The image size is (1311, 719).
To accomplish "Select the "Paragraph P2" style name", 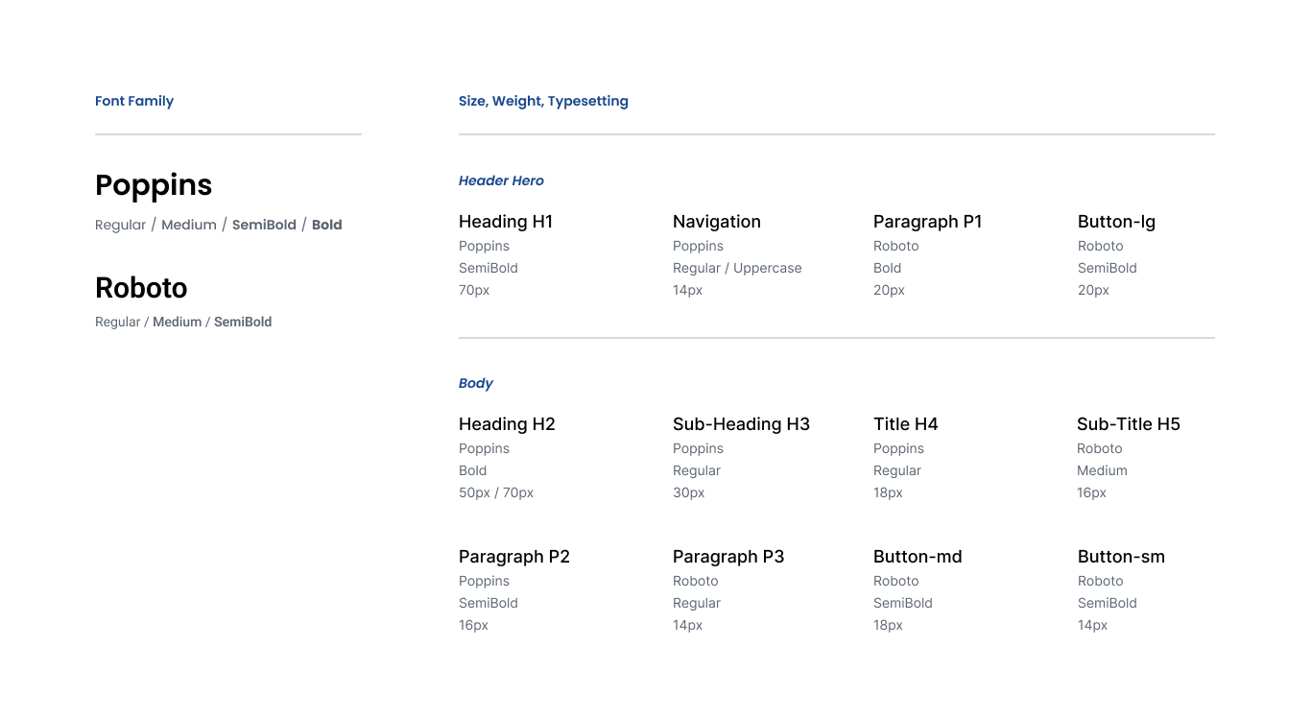I will (514, 557).
